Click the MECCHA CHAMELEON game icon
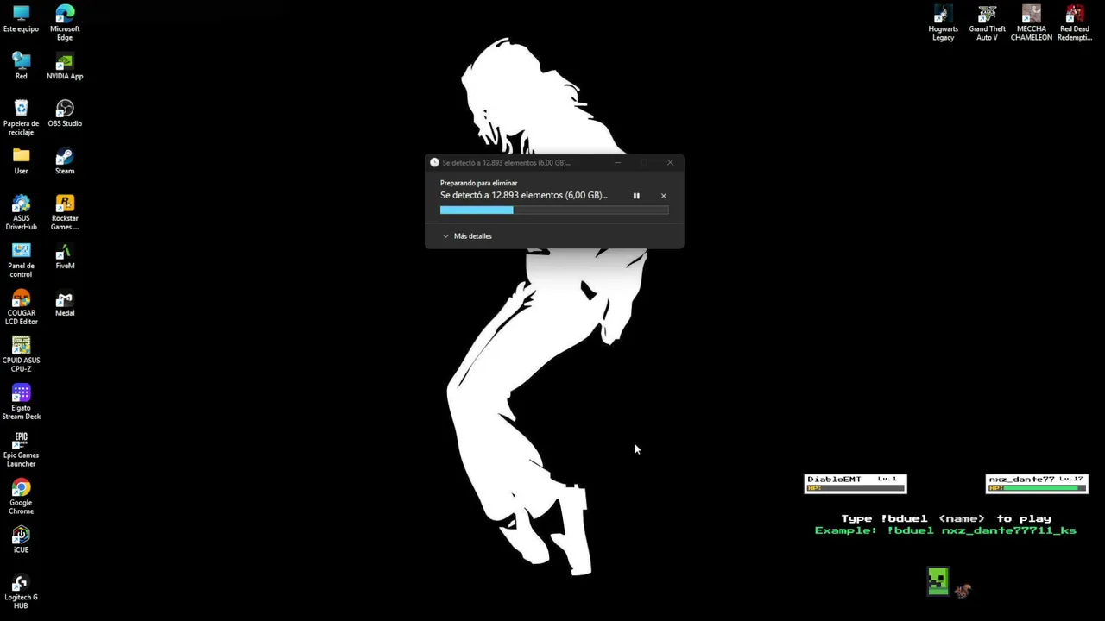The image size is (1105, 621). (1032, 22)
